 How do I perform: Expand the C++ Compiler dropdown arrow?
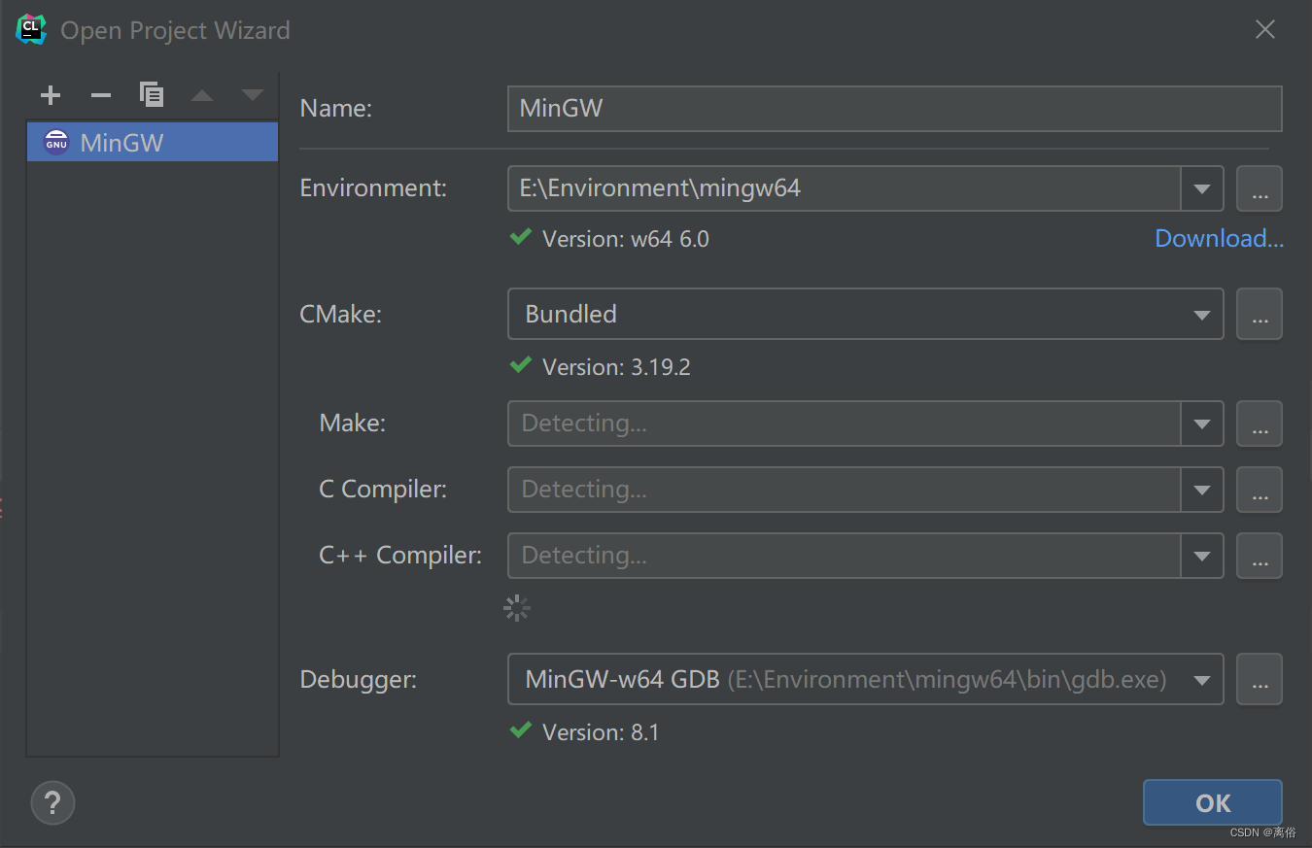click(x=1202, y=556)
